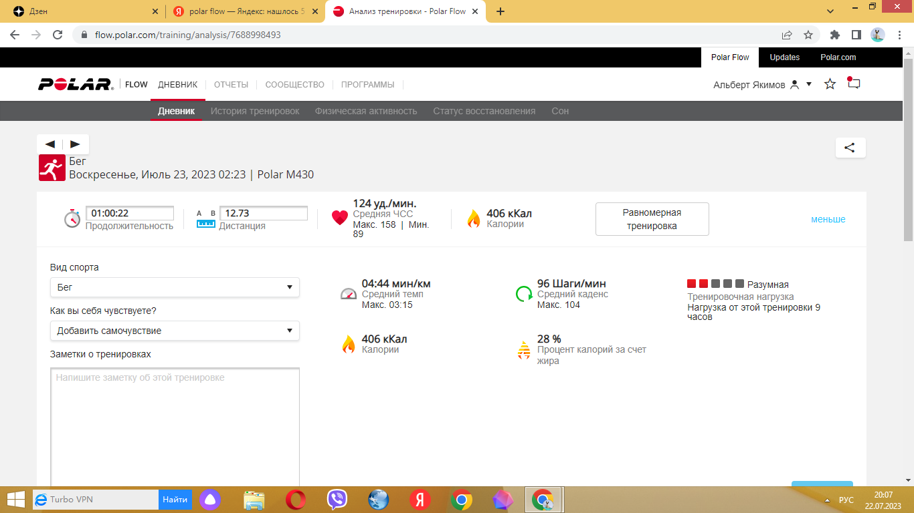Click the меньше link to collapse details
This screenshot has width=914, height=513.
tap(828, 219)
